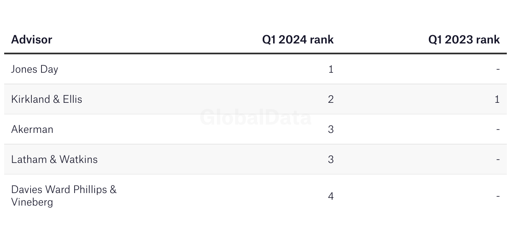511x234 pixels.
Task: Click Kirkland & Ellis Q1 2023 rank value 1
Action: [497, 99]
